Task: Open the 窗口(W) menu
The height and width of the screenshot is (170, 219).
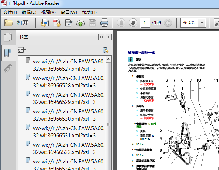Action: pyautogui.click(x=69, y=12)
